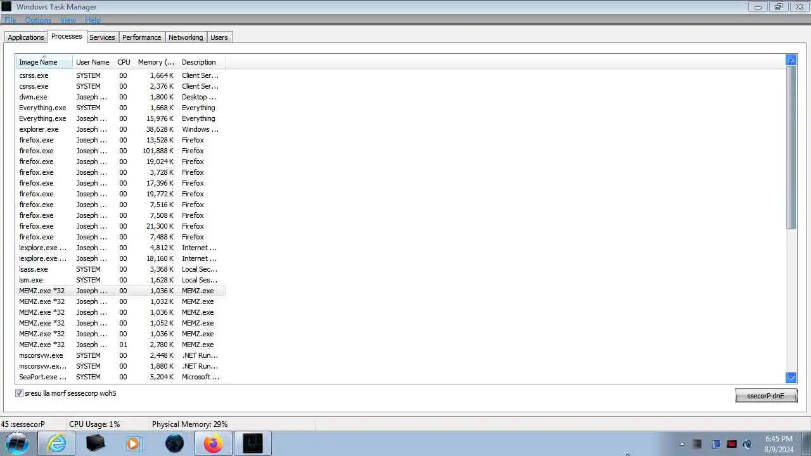Screen dimensions: 811x456
Task: Switch to the Users tab
Action: coord(219,37)
